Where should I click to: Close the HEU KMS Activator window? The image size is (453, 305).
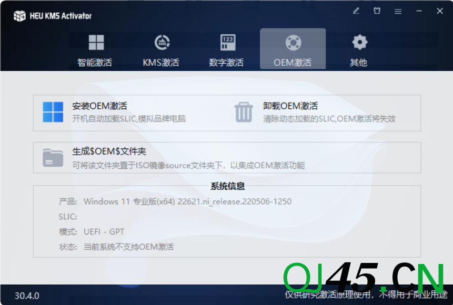point(440,11)
